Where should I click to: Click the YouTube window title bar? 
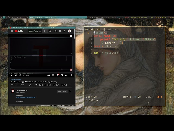pyautogui.click(x=42, y=28)
